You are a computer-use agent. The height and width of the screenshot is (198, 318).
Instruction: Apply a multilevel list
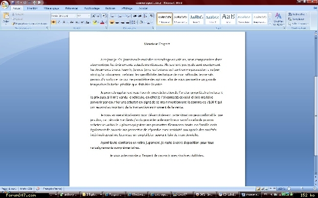(x=128, y=16)
